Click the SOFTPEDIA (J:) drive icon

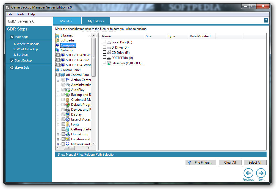[x=109, y=58]
